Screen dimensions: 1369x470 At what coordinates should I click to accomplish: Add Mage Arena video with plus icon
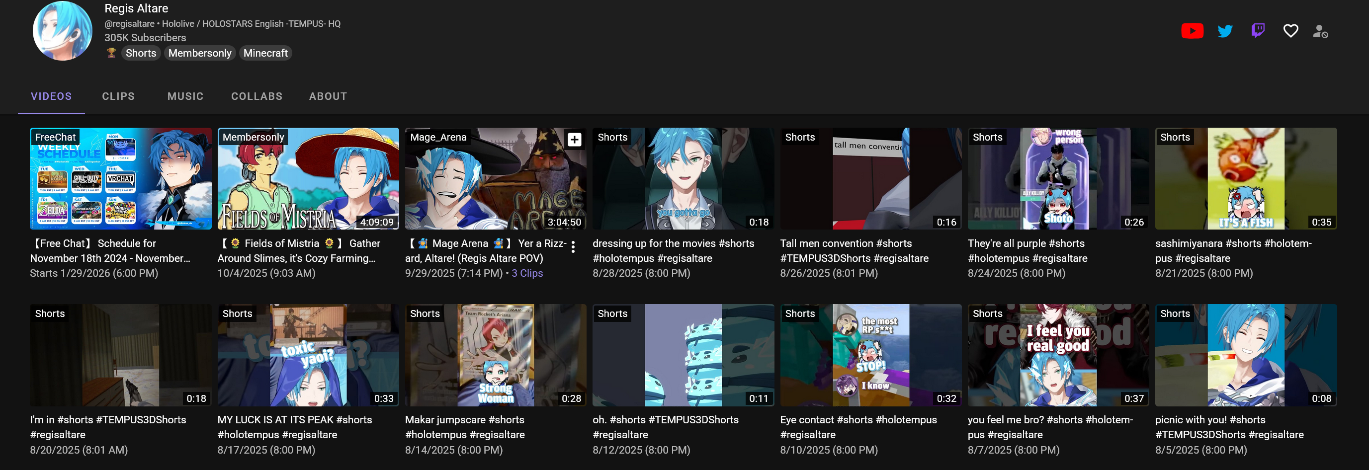[575, 140]
